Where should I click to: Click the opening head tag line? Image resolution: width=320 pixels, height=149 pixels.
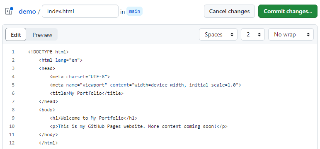[47, 68]
